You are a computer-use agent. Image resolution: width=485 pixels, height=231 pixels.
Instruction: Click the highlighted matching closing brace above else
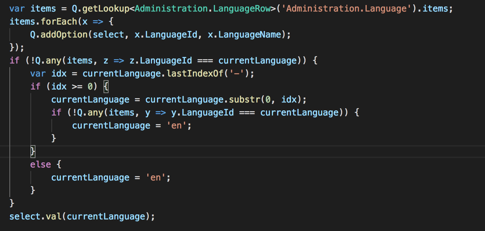[33, 152]
